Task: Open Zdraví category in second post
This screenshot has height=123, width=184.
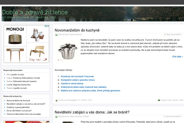Action: pyautogui.click(x=86, y=117)
